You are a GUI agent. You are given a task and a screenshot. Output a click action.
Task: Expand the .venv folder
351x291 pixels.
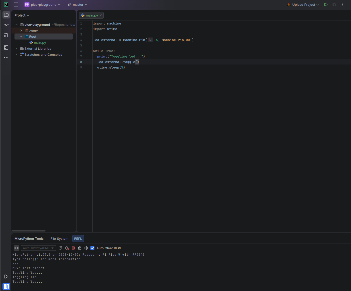[x=21, y=30]
